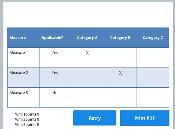Viewport: 175px width, 129px height.
Task: Click the %mr1points% placeholder text
Action: 28,114
